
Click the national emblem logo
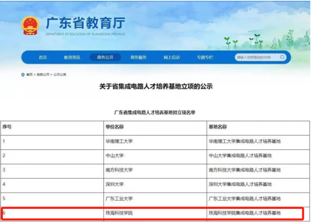coord(30,25)
